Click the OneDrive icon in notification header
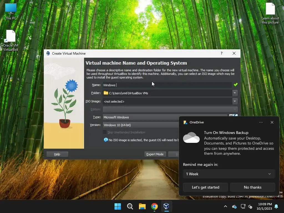This screenshot has height=213, width=284. (x=185, y=122)
